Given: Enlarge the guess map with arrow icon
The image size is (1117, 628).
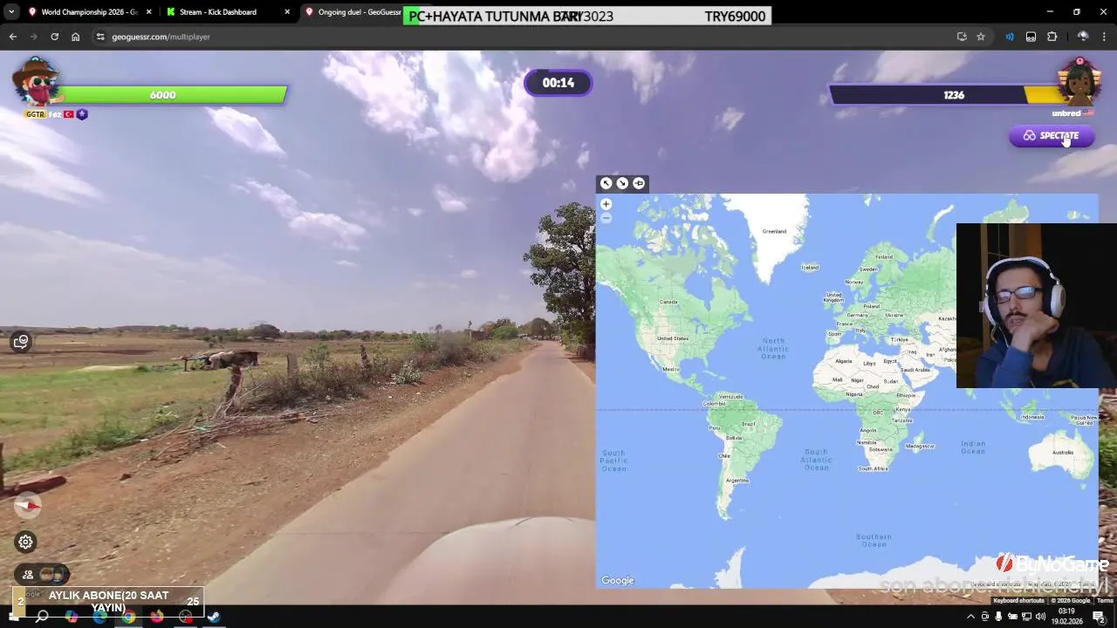Looking at the screenshot, I should [x=606, y=183].
